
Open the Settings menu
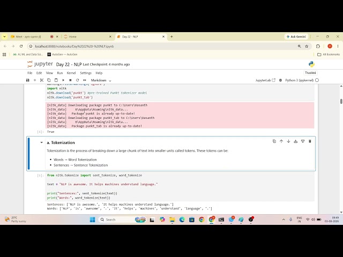[x=86, y=73]
